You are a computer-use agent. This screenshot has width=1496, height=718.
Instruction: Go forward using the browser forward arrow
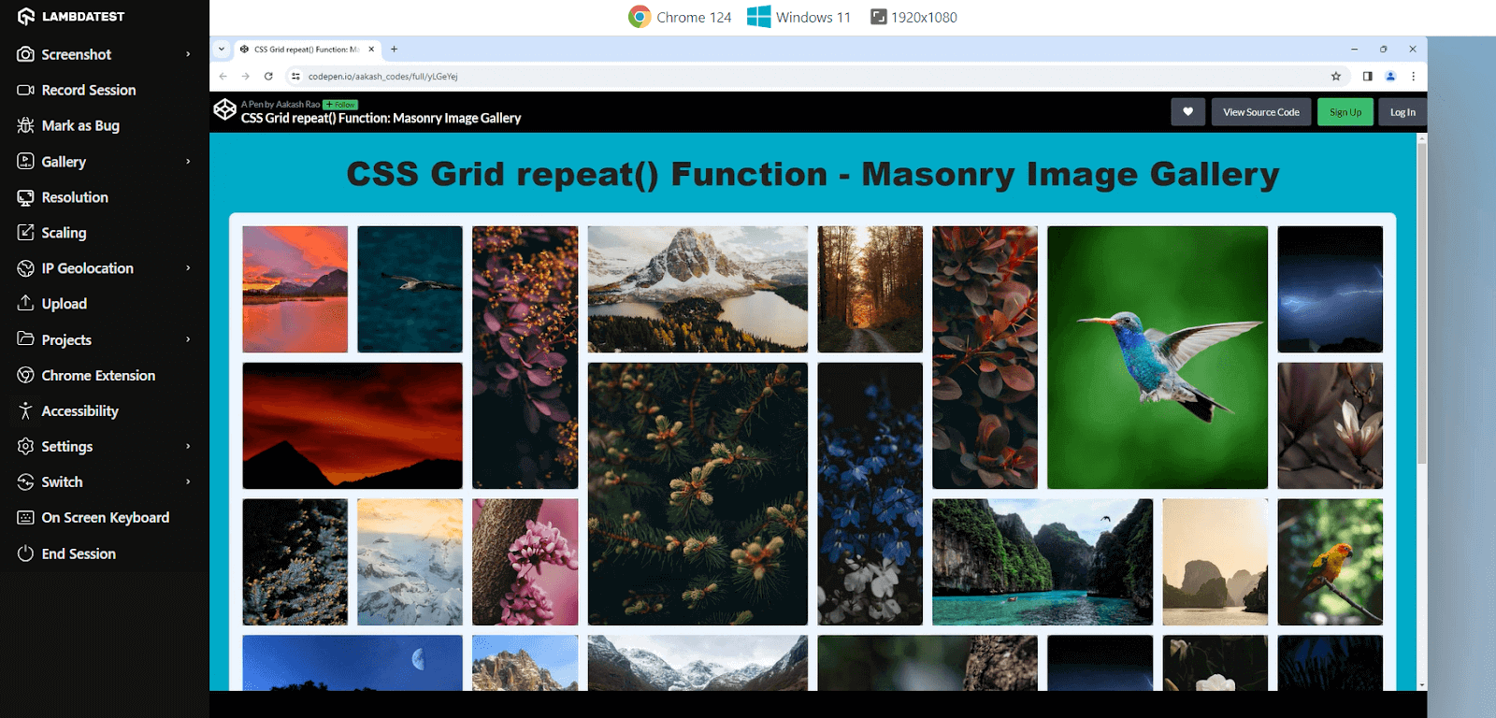(x=245, y=77)
